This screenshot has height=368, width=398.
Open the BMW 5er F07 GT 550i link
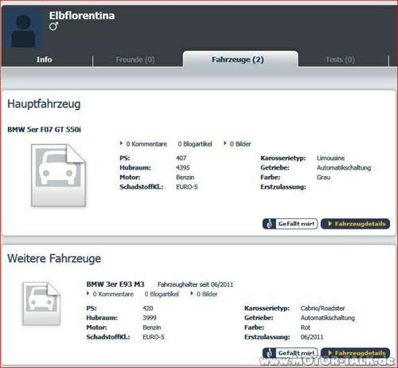coord(44,130)
